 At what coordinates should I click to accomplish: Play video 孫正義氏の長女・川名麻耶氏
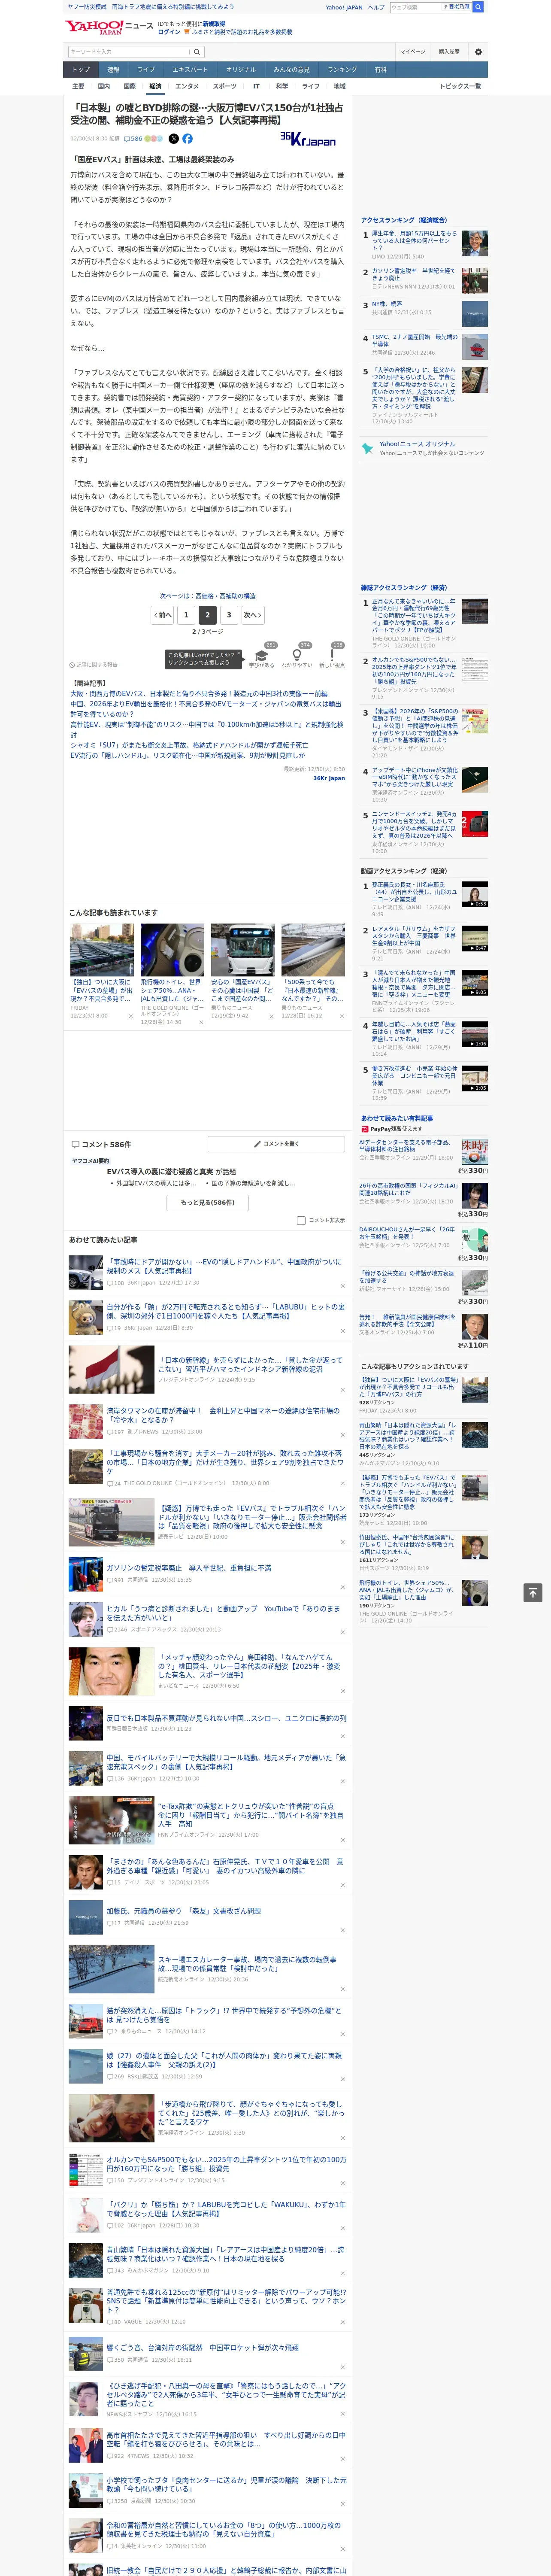coord(475,894)
